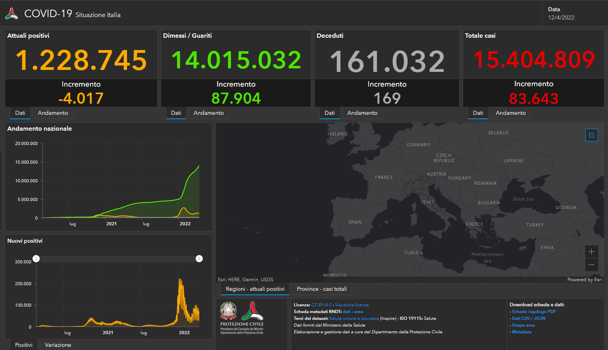608x350 pixels.
Task: Zoom in on the Europe map
Action: pos(591,252)
